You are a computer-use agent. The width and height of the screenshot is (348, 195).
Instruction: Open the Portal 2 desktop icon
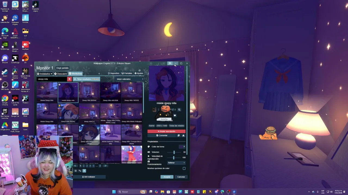coord(25,99)
